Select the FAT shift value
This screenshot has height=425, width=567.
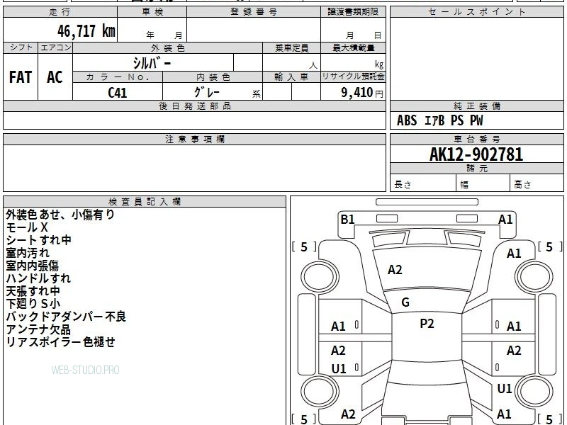tap(21, 77)
